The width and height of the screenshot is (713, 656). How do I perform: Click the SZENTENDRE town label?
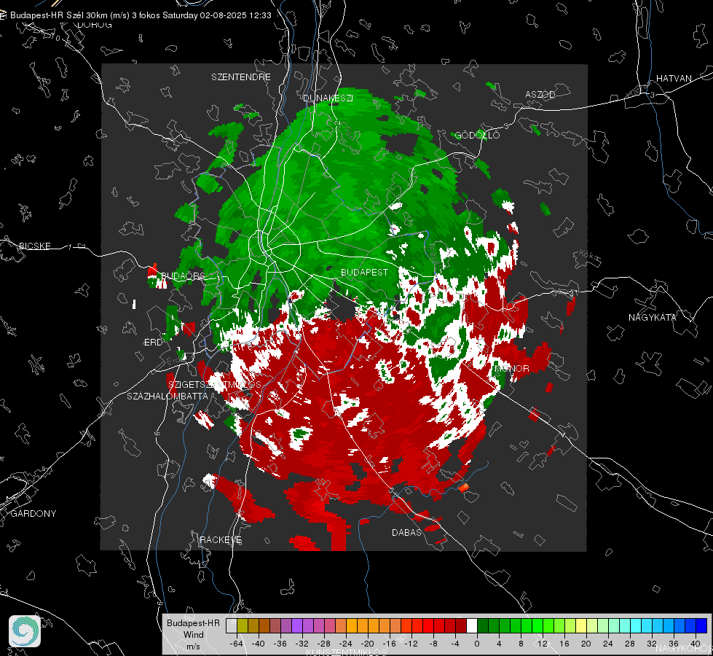point(241,77)
